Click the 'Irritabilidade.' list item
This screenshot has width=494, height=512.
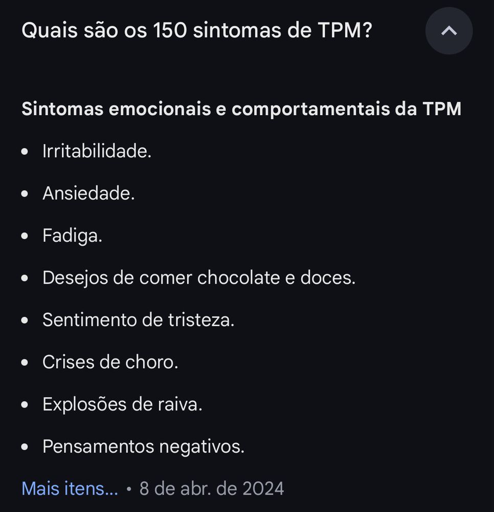97,151
